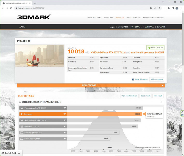The image size is (184, 156).
Task: Expand the Office laptop (2023) dropdown
Action: coord(65,138)
